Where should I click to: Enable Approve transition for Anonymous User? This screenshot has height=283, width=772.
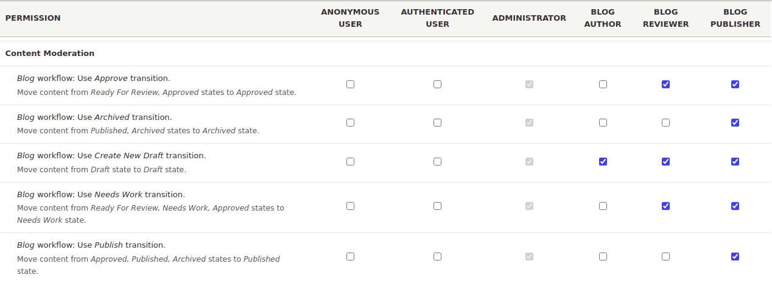coord(350,85)
